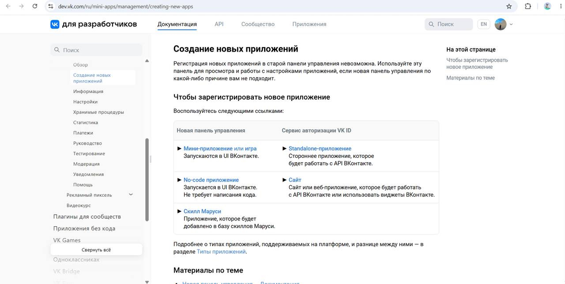Jump to Материалы по теме anchor
This screenshot has height=284, width=565.
(x=471, y=78)
